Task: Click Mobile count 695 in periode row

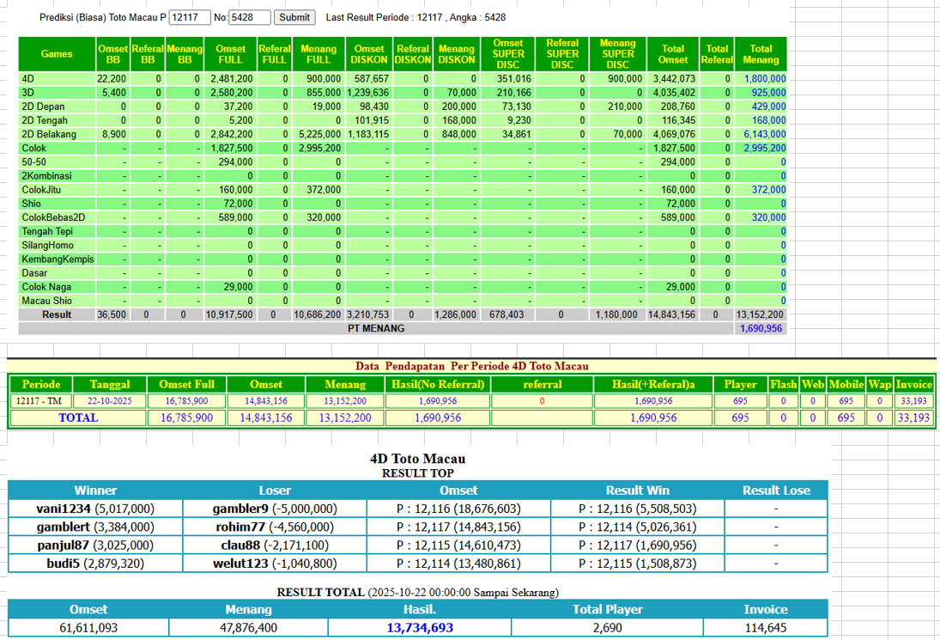Action: [x=846, y=400]
